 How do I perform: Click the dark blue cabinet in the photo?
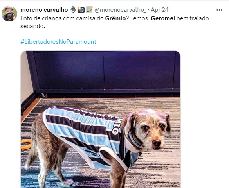(104, 72)
